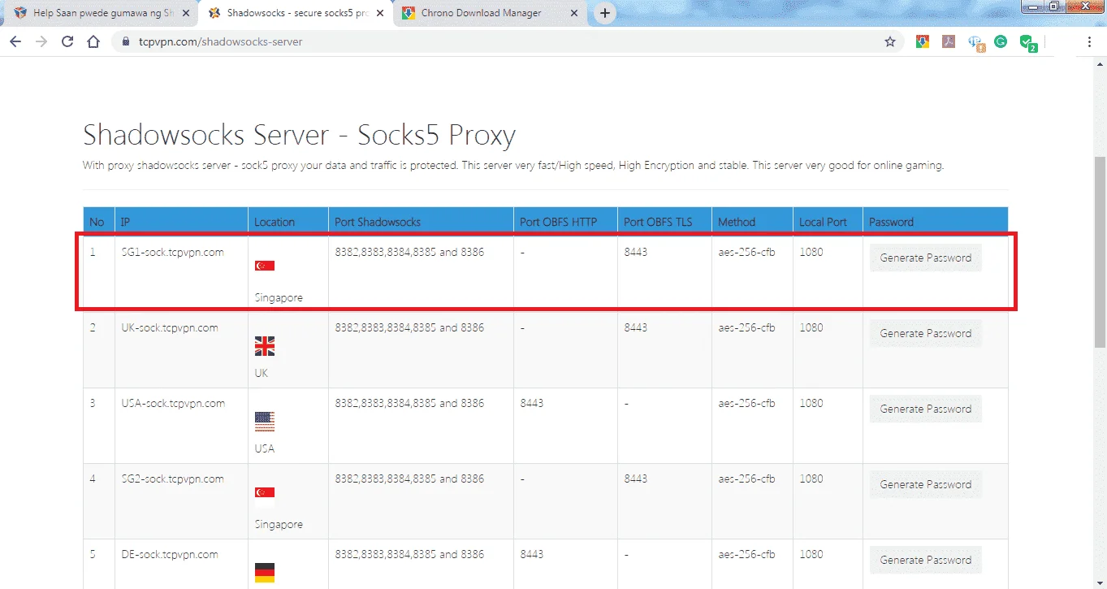Click the OBFS HTTP 8443 in USA row
The image size is (1107, 589).
(x=531, y=403)
